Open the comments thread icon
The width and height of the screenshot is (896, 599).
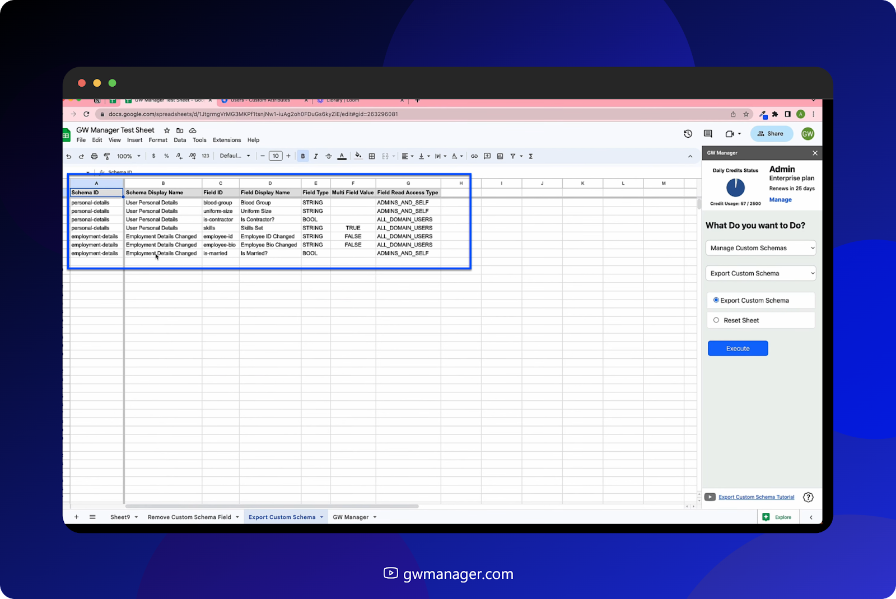708,134
